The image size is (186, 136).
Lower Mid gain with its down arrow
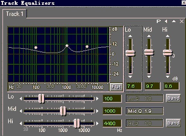(x=149, y=77)
